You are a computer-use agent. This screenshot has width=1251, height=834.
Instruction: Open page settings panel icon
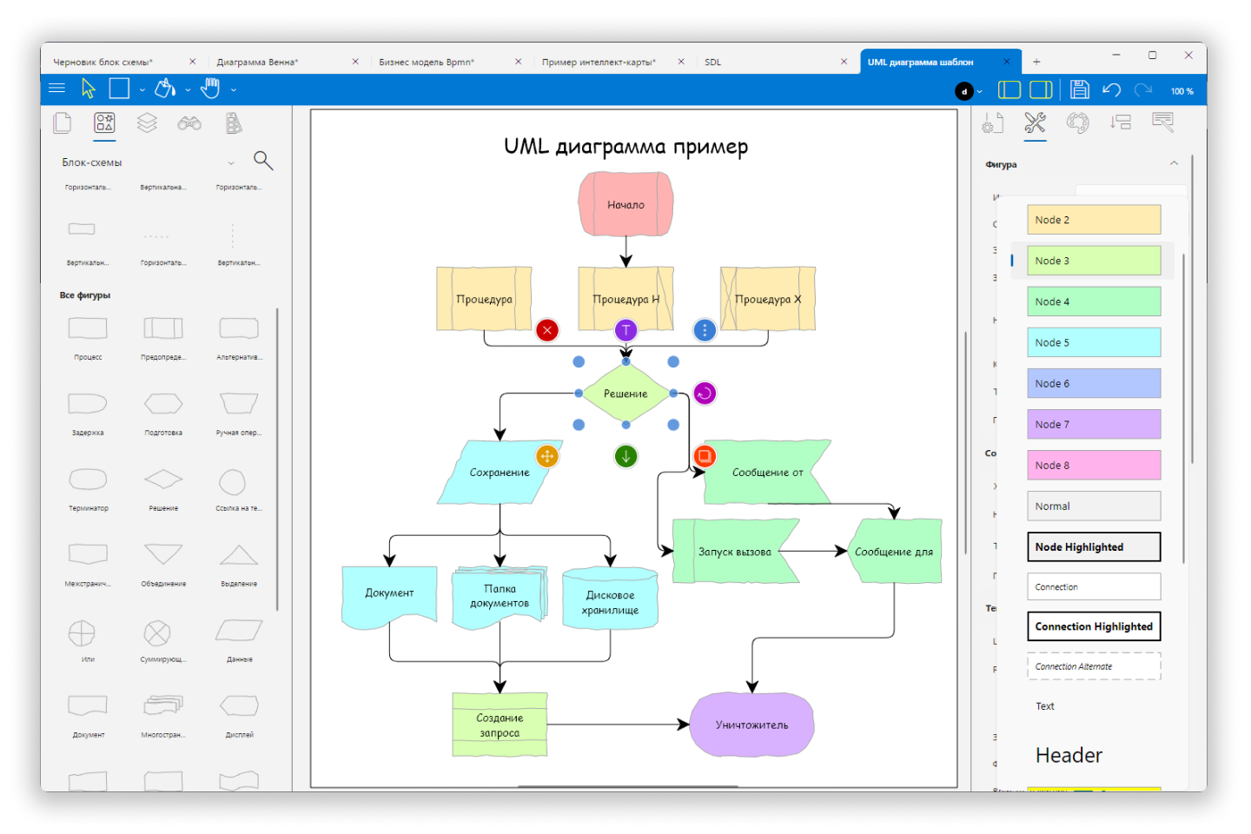(993, 123)
